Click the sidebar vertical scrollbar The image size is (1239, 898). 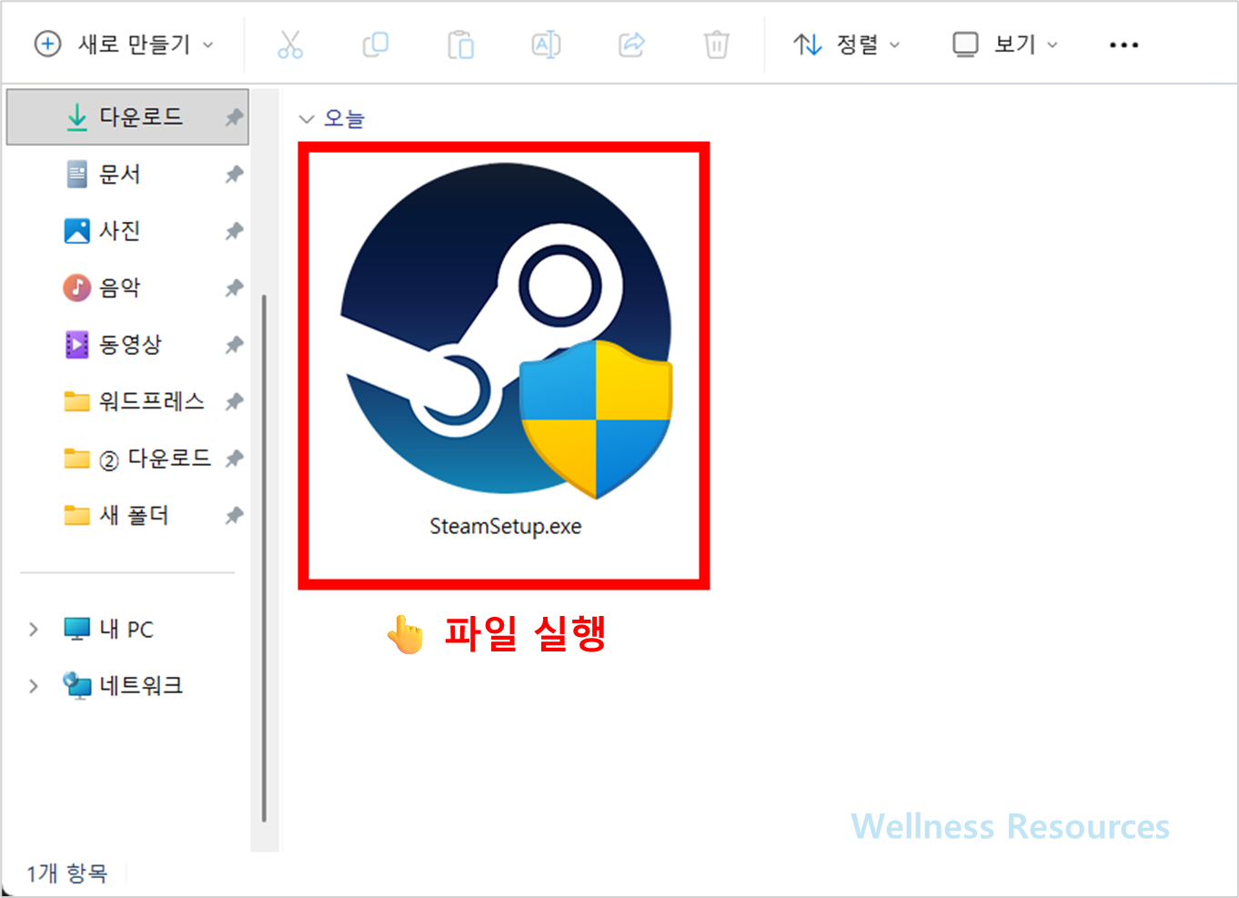coord(264,557)
